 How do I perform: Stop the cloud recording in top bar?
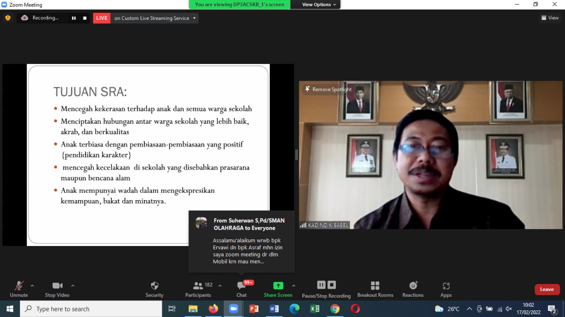(85, 18)
